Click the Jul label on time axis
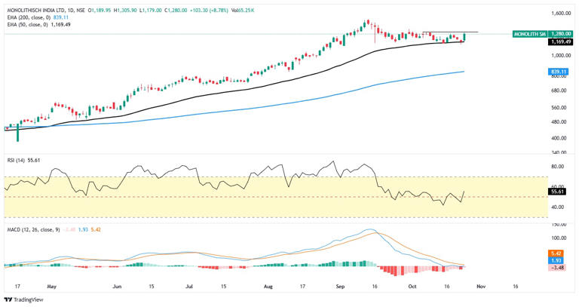This screenshot has width=579, height=307. pyautogui.click(x=189, y=287)
